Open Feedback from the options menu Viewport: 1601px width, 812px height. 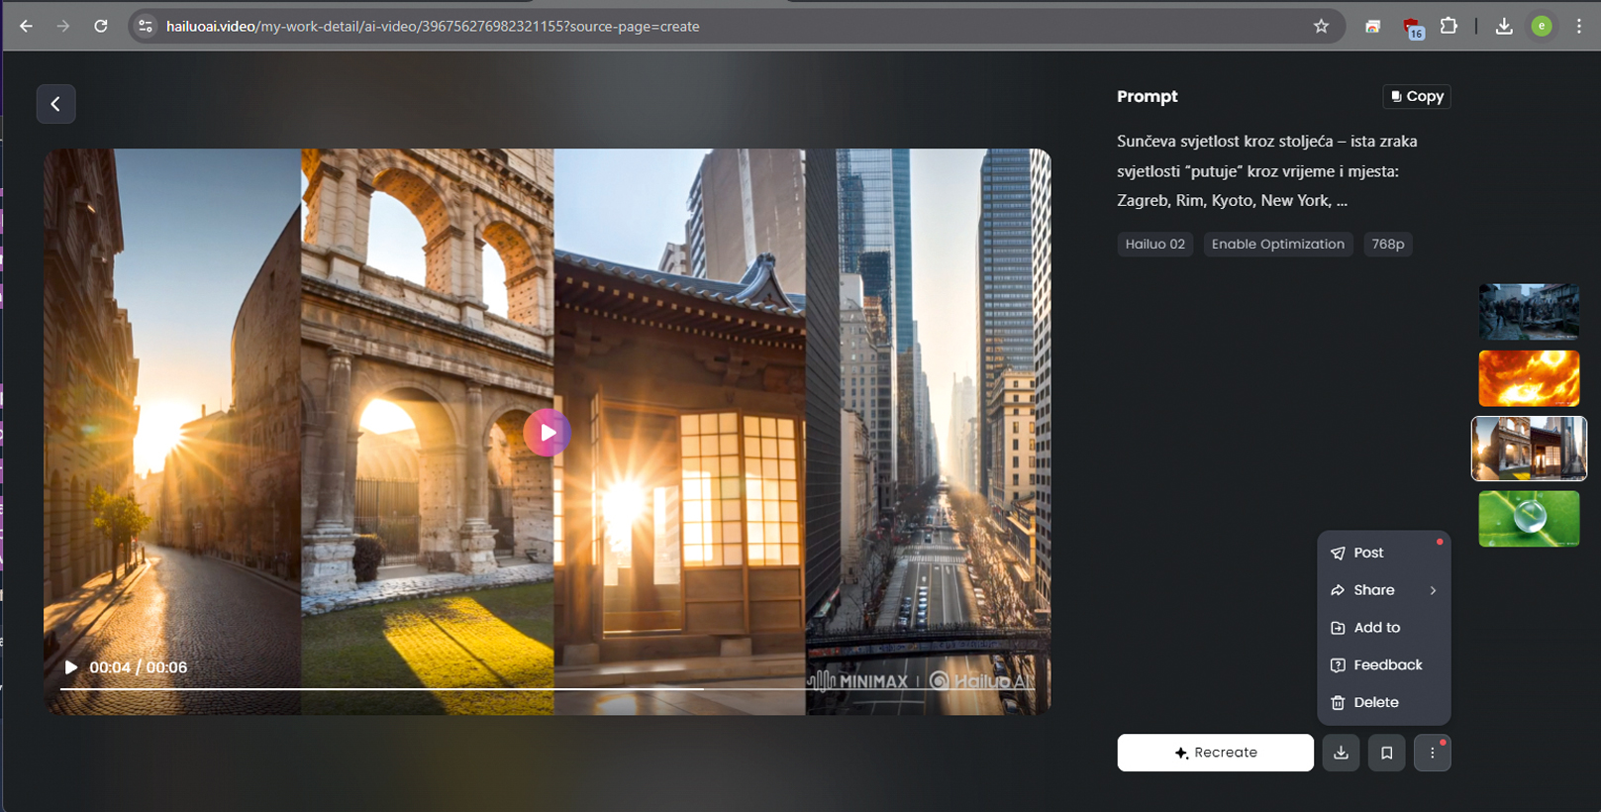click(1387, 665)
